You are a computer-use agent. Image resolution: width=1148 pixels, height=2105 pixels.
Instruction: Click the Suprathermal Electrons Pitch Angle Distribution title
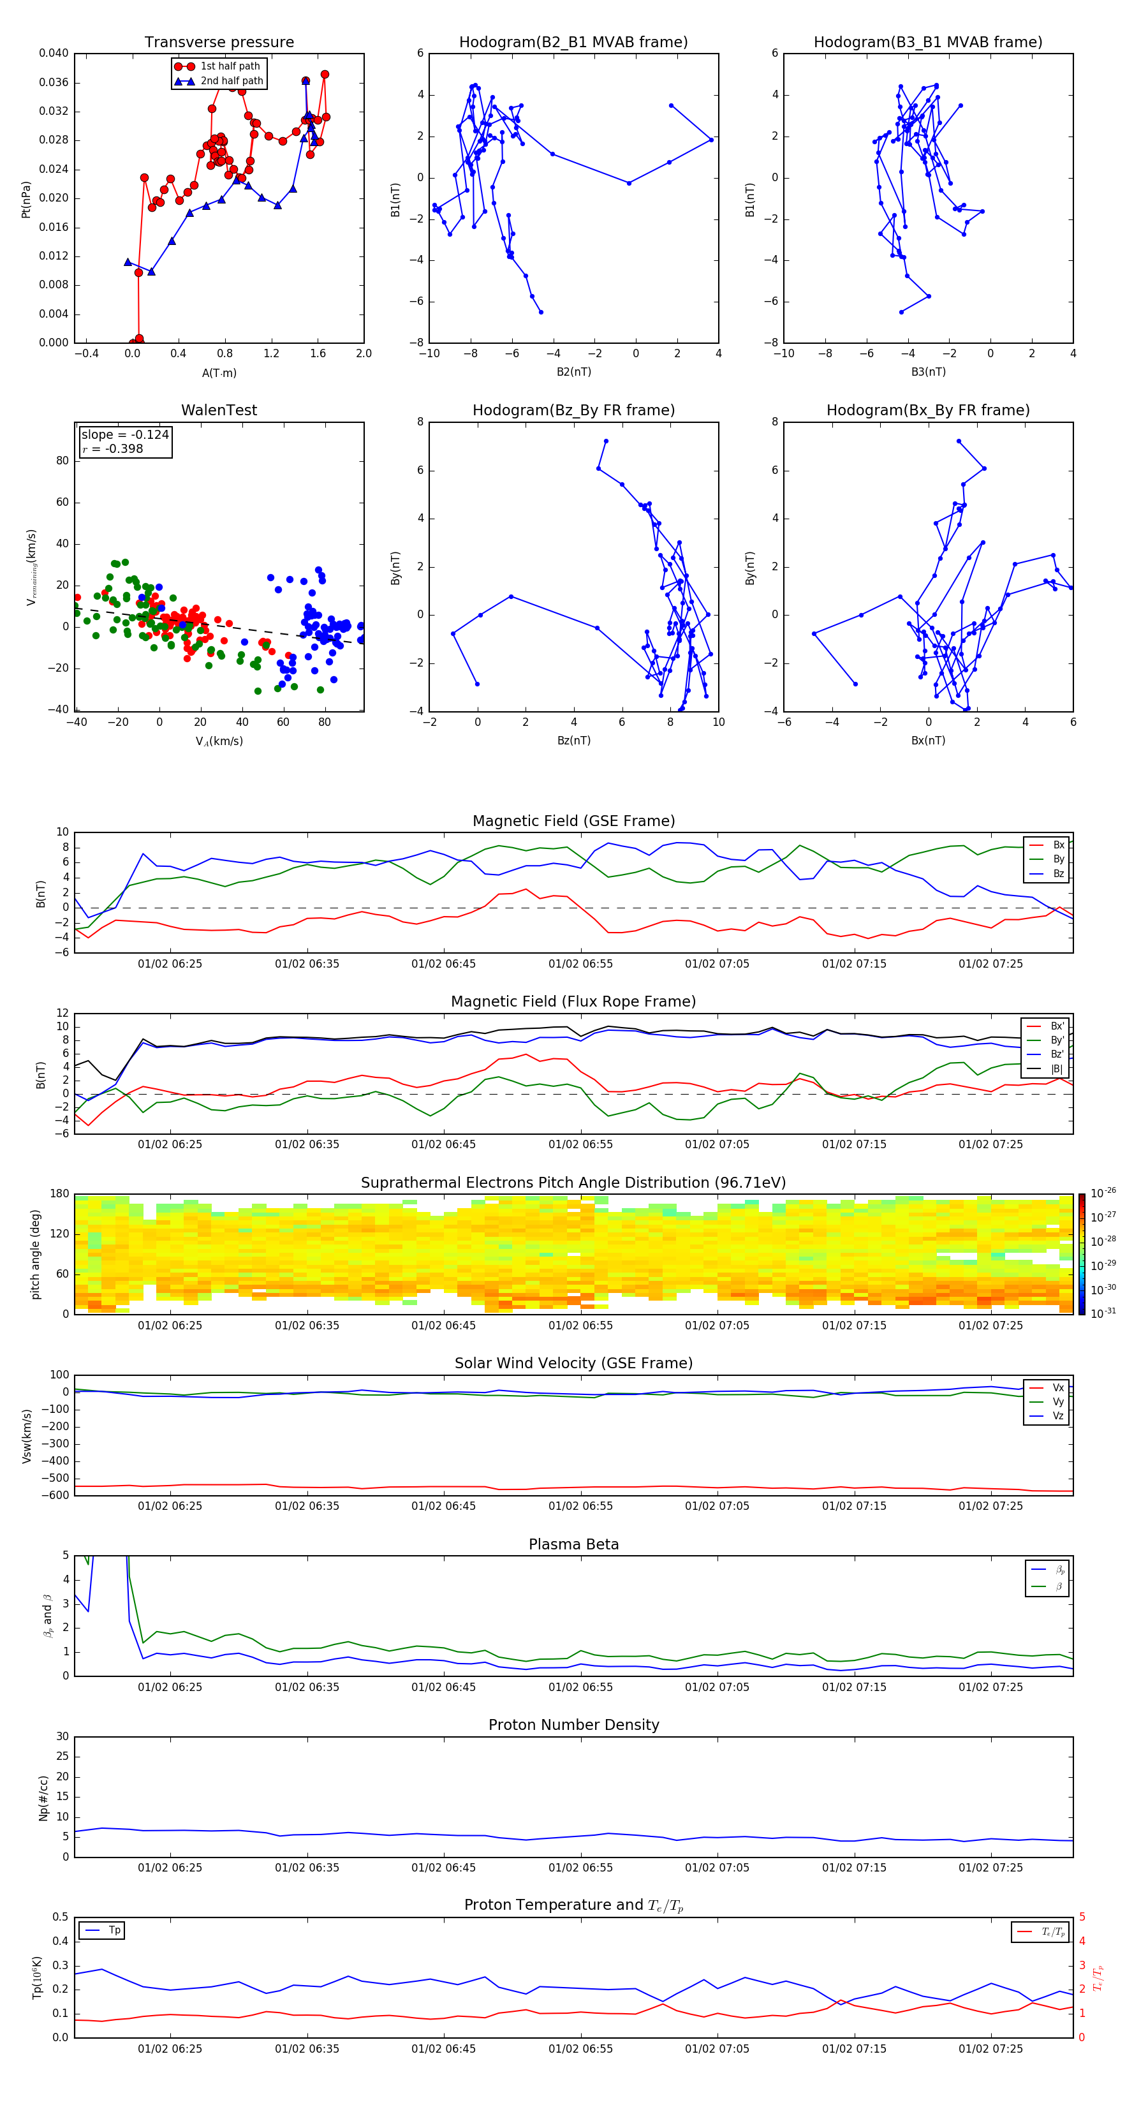click(x=573, y=1183)
